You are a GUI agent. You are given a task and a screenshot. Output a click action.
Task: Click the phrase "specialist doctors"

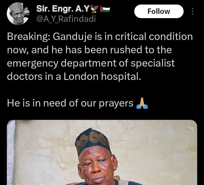(x=91, y=70)
